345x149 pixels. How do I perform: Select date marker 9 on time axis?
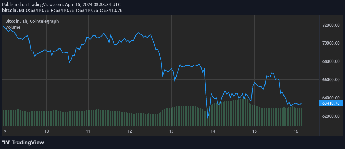[5, 131]
